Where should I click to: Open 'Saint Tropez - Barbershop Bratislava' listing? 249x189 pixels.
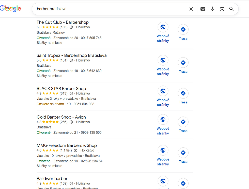tap(72, 55)
